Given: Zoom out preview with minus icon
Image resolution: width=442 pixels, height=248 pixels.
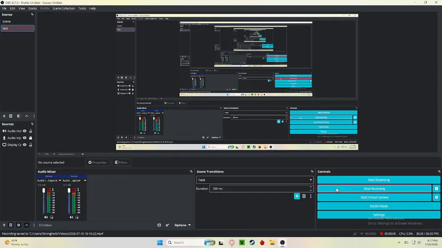Looking at the screenshot, I should (39, 154).
